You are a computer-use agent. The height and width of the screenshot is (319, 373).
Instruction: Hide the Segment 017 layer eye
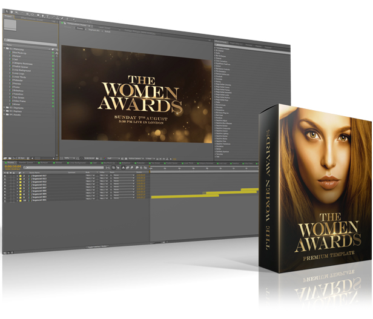(5, 176)
